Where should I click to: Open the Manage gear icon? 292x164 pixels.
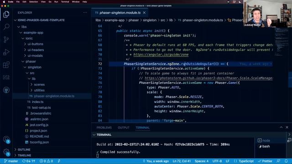6,152
